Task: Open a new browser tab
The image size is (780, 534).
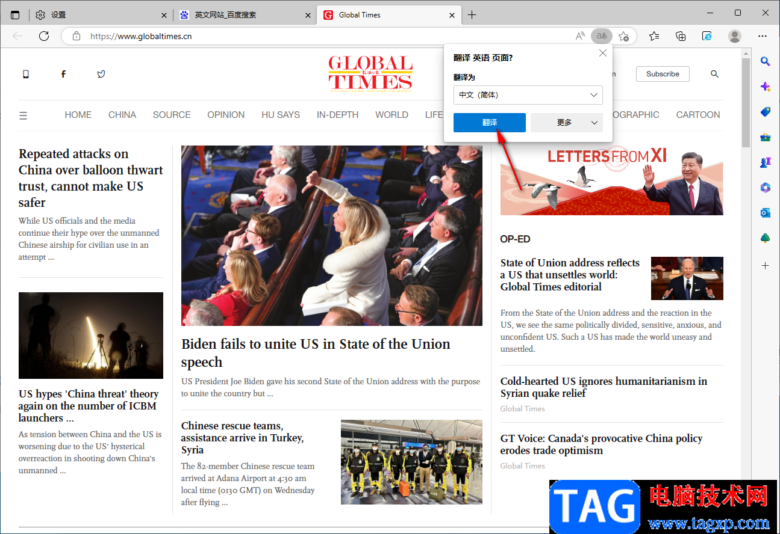Action: [x=472, y=15]
